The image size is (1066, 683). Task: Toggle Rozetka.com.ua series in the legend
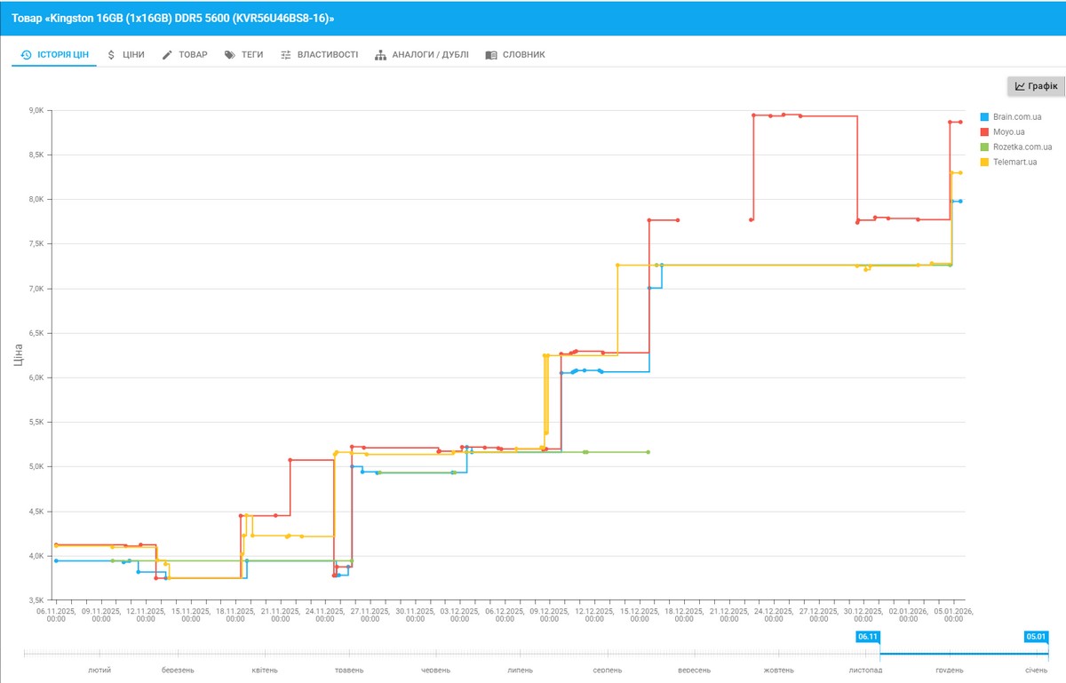(x=1022, y=147)
